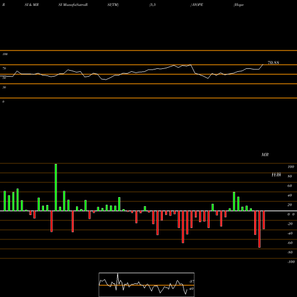Click the 'SI & MR' header label
Image resolution: width=297 pixels, height=297 pixels.
coord(31,5)
